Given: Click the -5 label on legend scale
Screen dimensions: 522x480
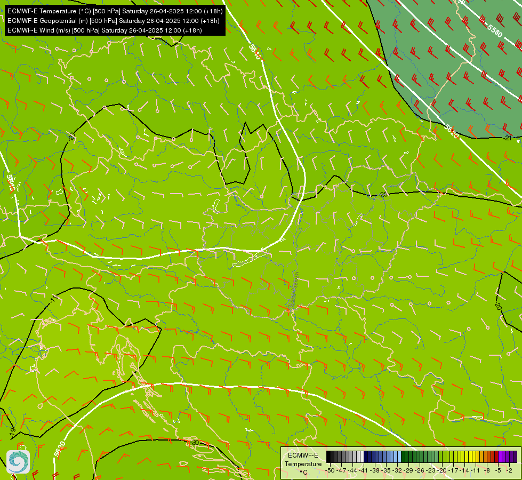Looking at the screenshot, I should [x=498, y=471].
